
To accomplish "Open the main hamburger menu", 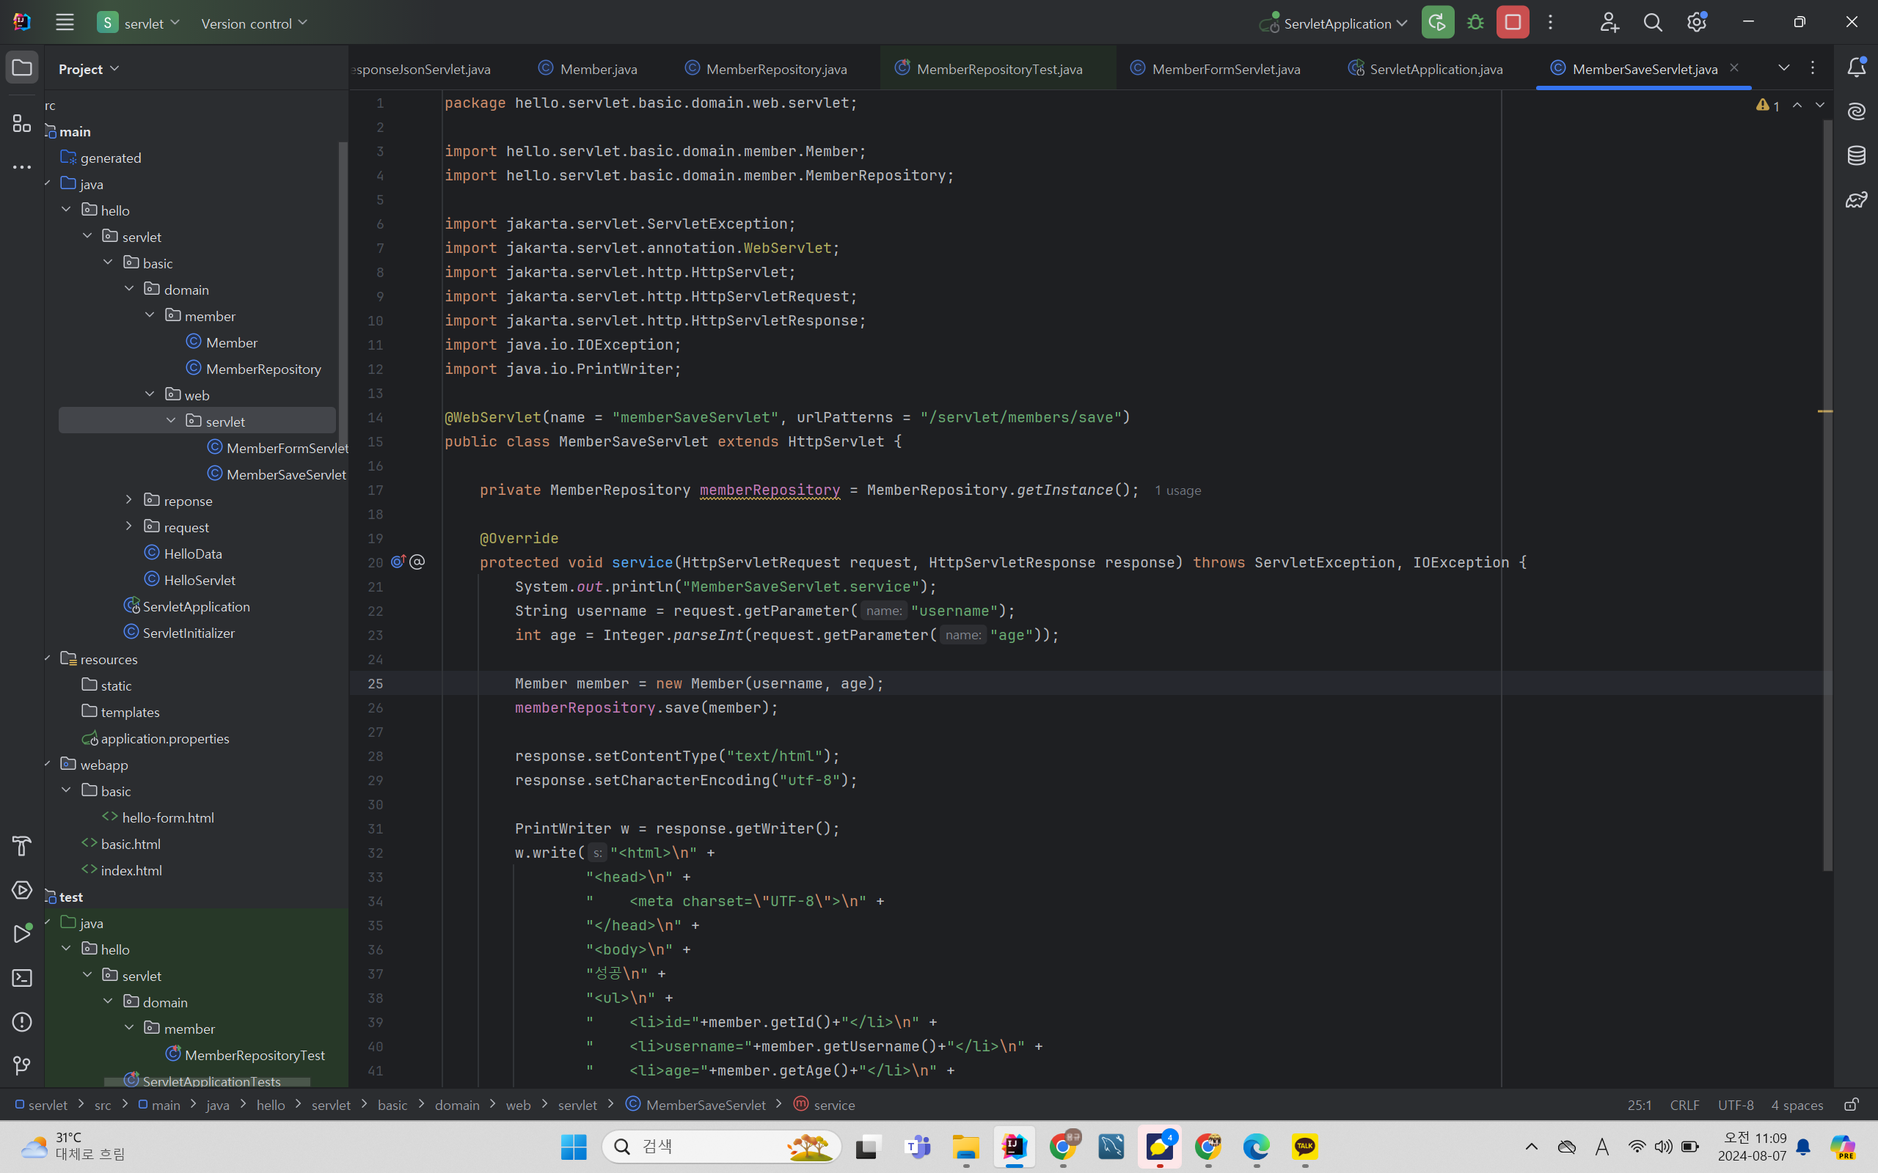I will point(65,23).
